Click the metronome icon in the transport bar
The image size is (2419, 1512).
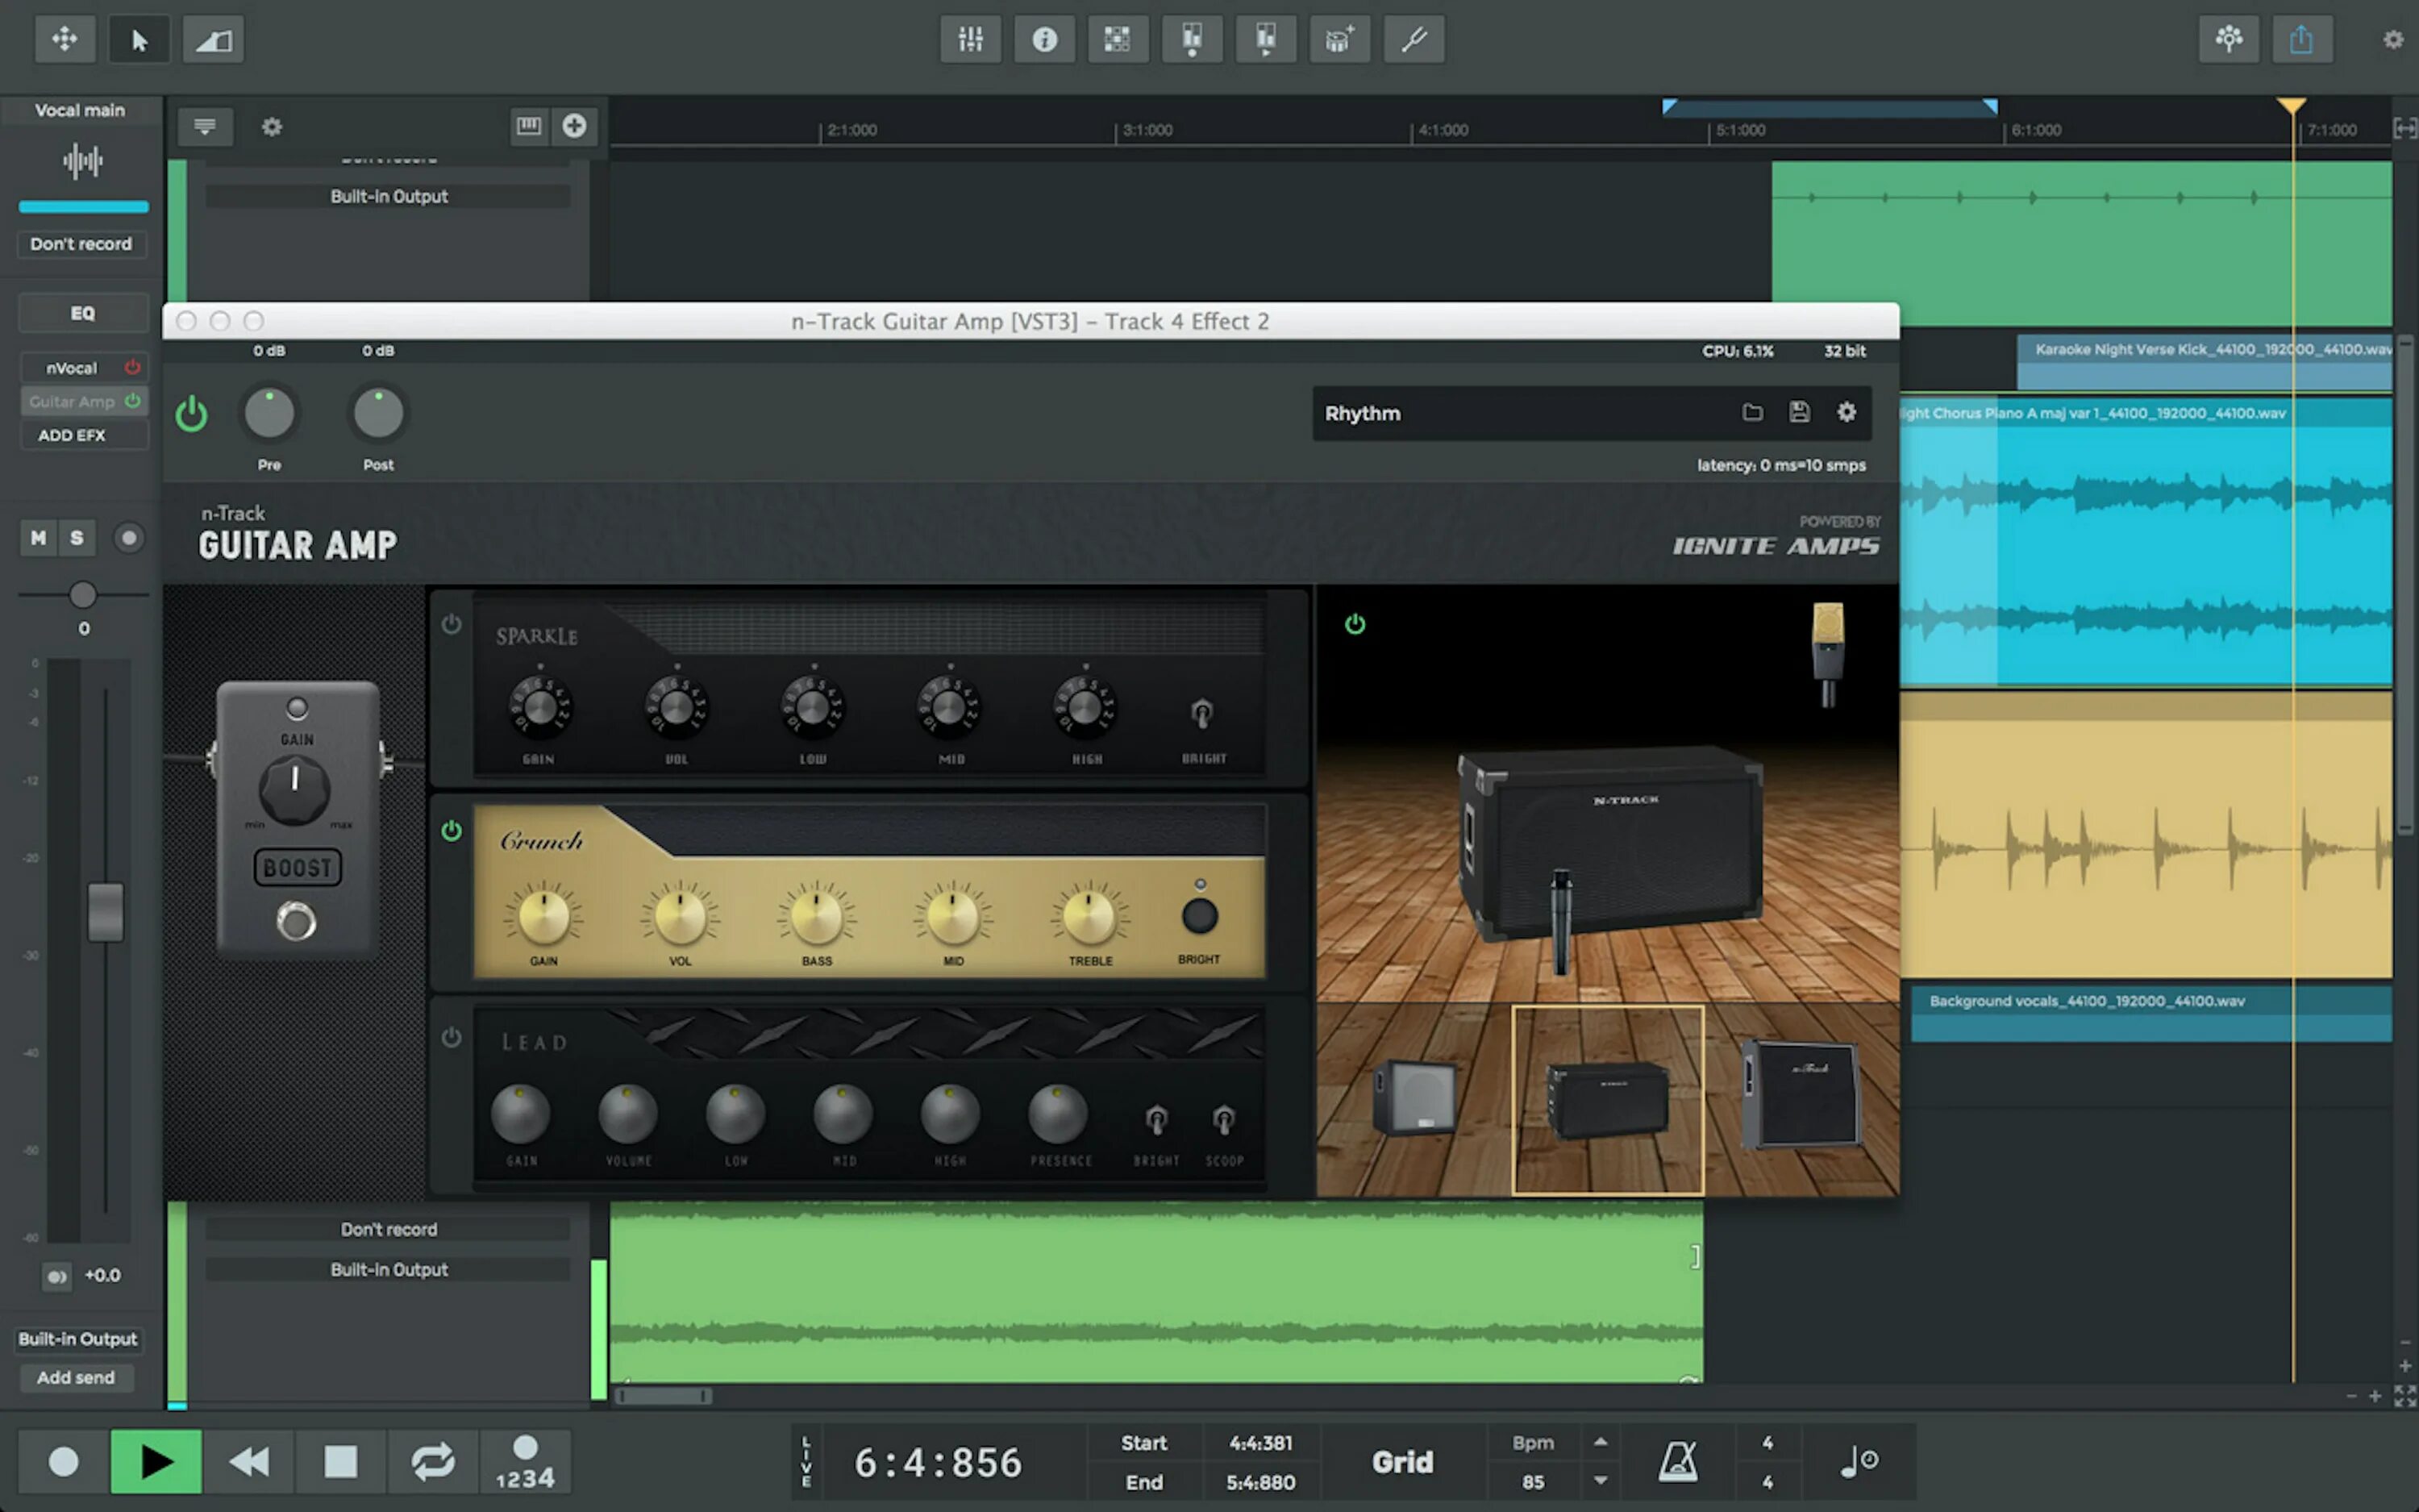(x=1677, y=1462)
